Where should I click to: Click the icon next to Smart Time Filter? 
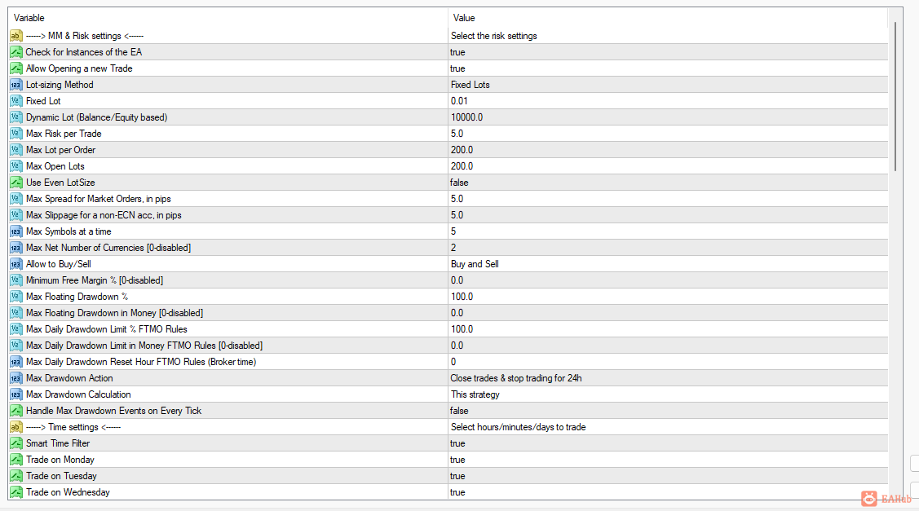click(15, 443)
